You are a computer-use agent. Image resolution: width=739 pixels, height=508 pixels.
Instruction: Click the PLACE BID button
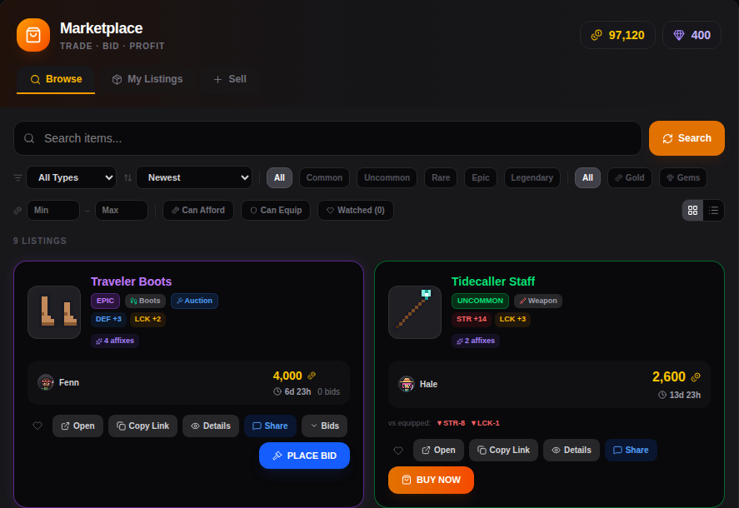tap(304, 456)
